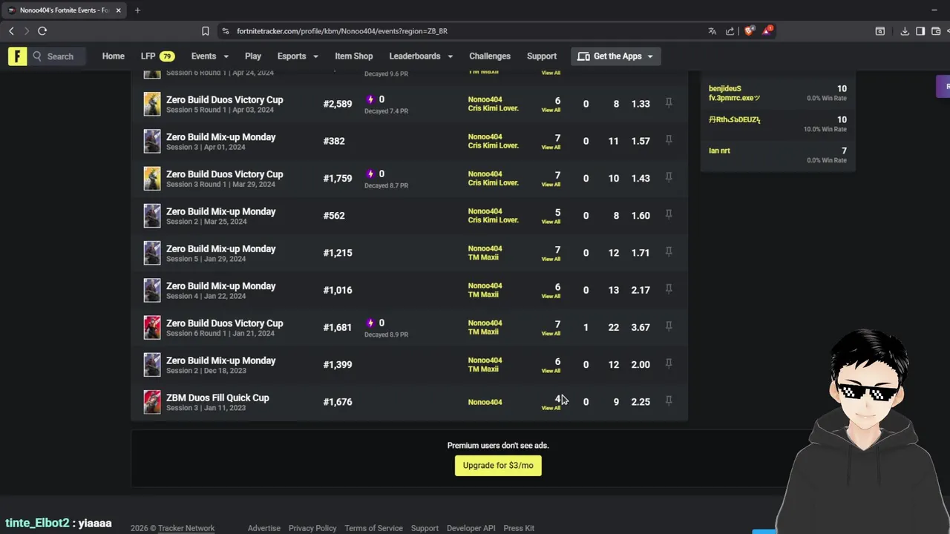Open the Zero Build Duos Victory Cup Session 5 event
The height and width of the screenshot is (534, 950).
click(x=224, y=99)
